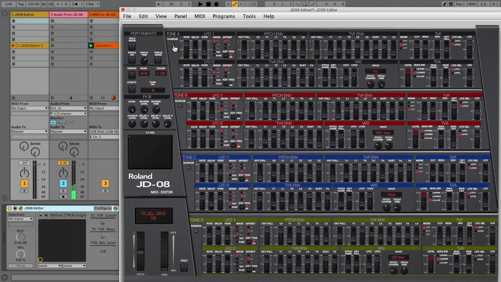Screen dimensions: 501x282
Task: Enable the Legato button
Action: pyautogui.click(x=132, y=90)
